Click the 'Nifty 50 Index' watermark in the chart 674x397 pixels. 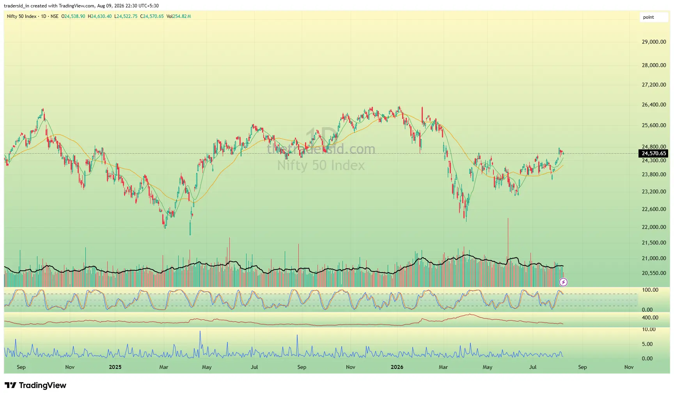321,165
